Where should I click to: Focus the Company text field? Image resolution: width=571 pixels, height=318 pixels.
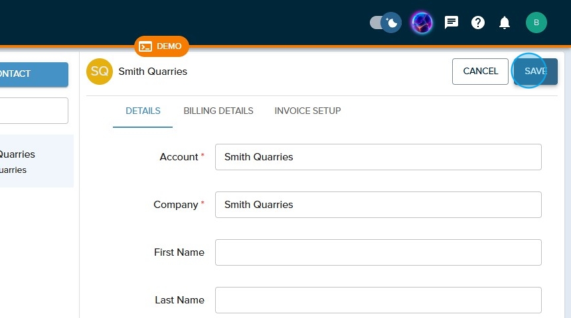(x=378, y=205)
